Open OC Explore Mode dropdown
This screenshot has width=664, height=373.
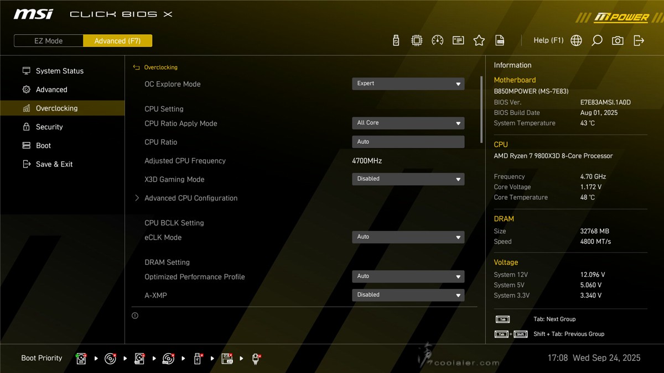408,83
